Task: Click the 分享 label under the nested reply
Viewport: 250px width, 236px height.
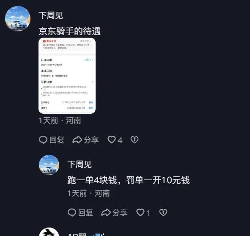Action: coord(120,213)
